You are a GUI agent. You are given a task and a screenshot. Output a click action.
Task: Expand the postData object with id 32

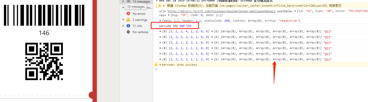coord(296,11)
